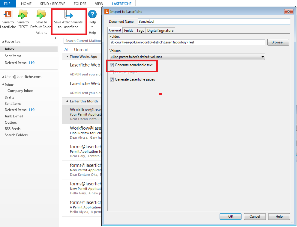
Task: Show All messages filter
Action: click(67, 50)
